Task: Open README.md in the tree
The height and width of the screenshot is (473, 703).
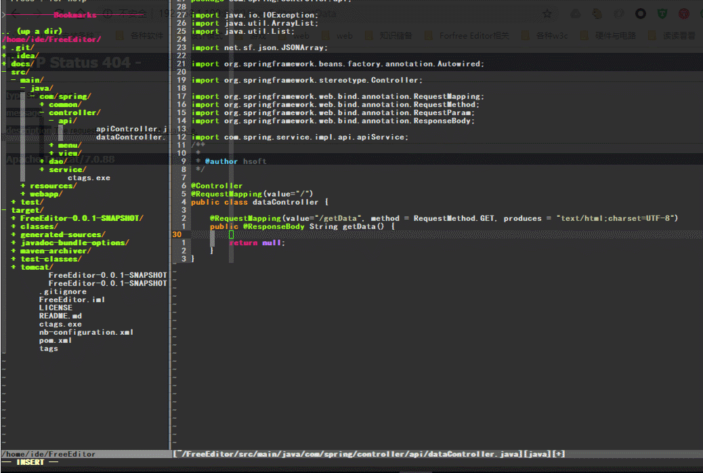Action: [60, 316]
